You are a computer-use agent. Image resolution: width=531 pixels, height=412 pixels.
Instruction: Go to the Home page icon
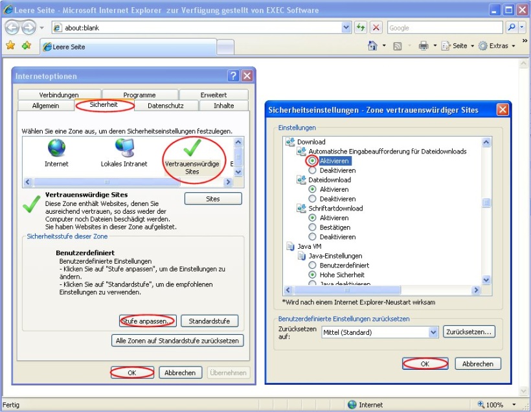pyautogui.click(x=372, y=45)
